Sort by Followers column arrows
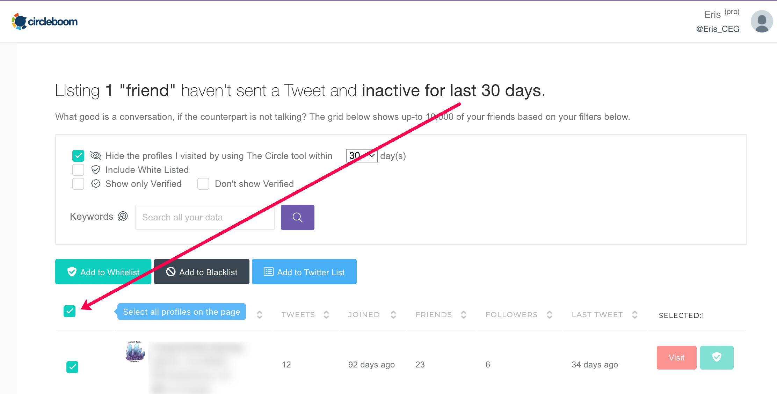 coord(550,315)
